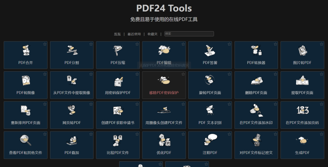Star the 图片转PDF tile as favorite

321,44
